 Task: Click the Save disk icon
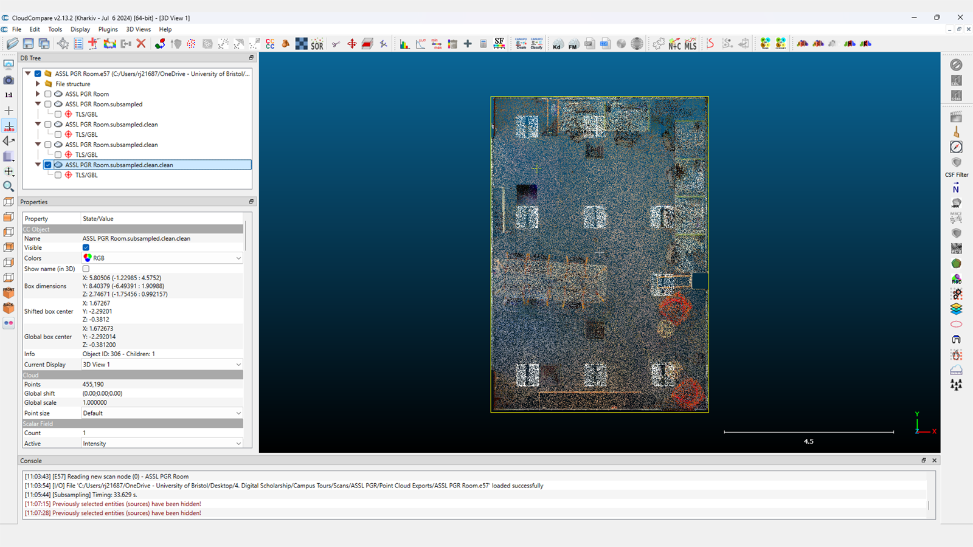(28, 44)
